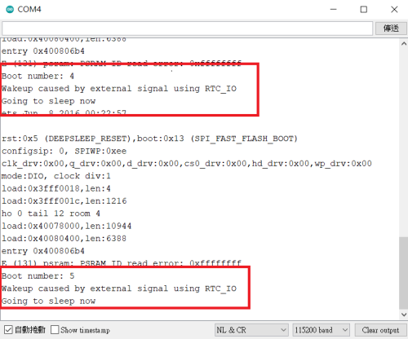Viewport: 408px width, 339px height.
Task: Click the Arduino icon in title bar
Action: click(x=10, y=10)
